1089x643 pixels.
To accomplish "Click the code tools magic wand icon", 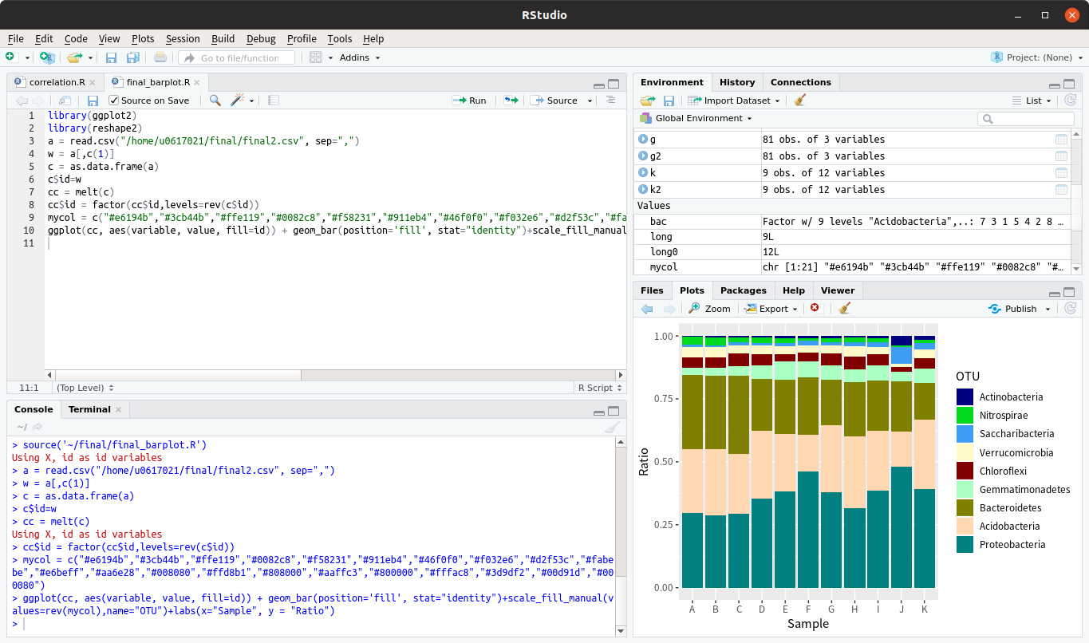I will [237, 101].
